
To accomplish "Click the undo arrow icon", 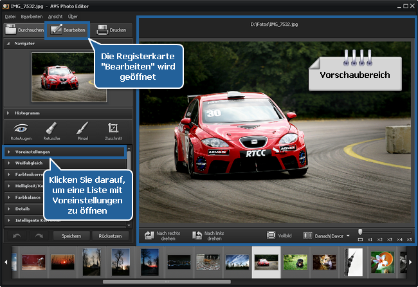I will (17, 236).
